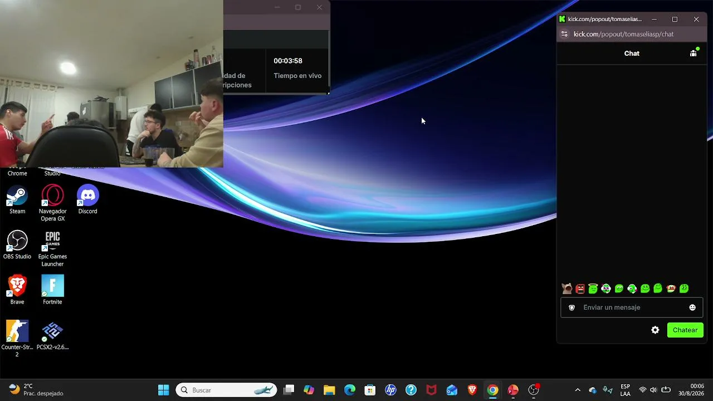
Task: Click the taskbar Buscar search box
Action: coord(227,390)
